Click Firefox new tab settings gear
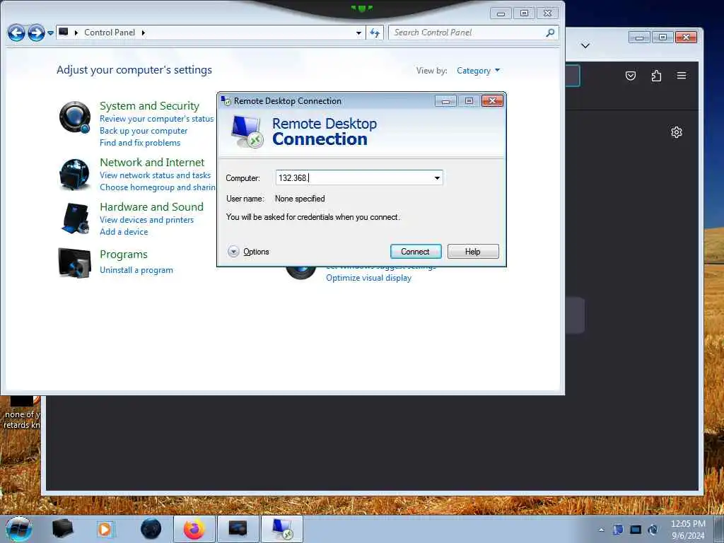The height and width of the screenshot is (543, 724). coord(677,132)
